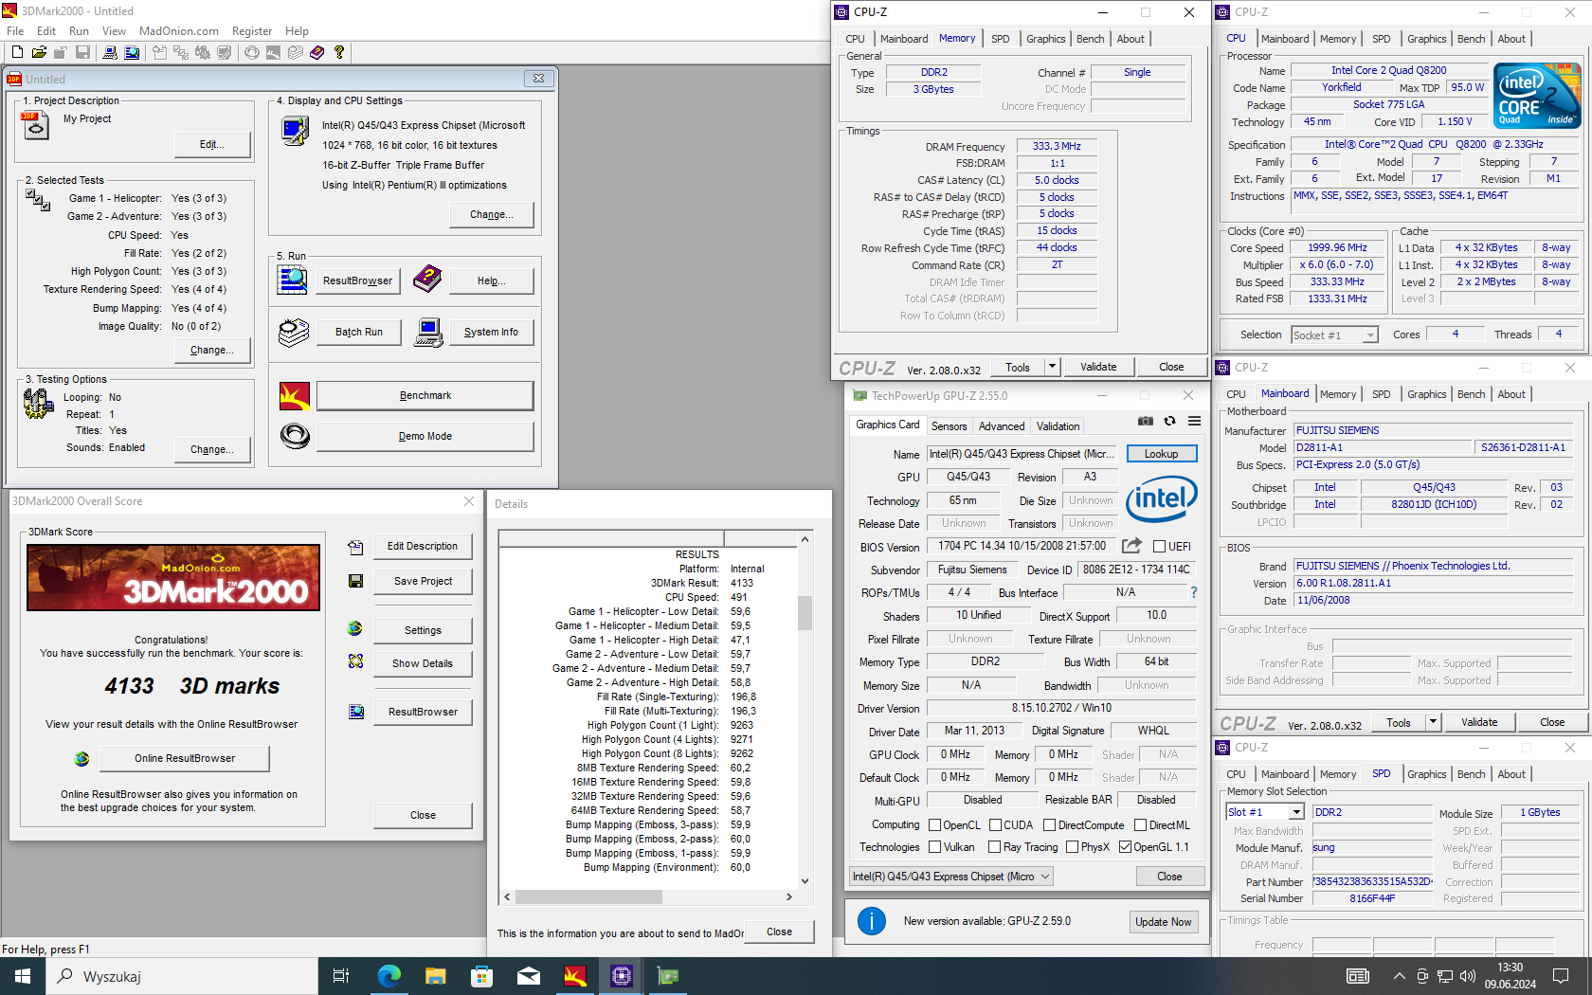Click the Lookup button in GPU-Z

[x=1161, y=454]
